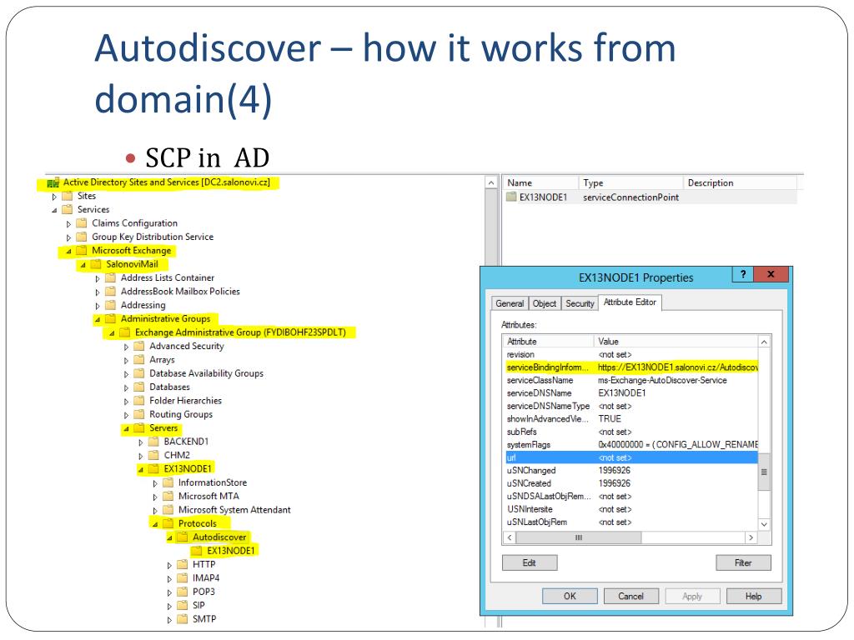Collapse the Autodiscover node
Viewport: 854px width, 640px height.
[x=169, y=537]
